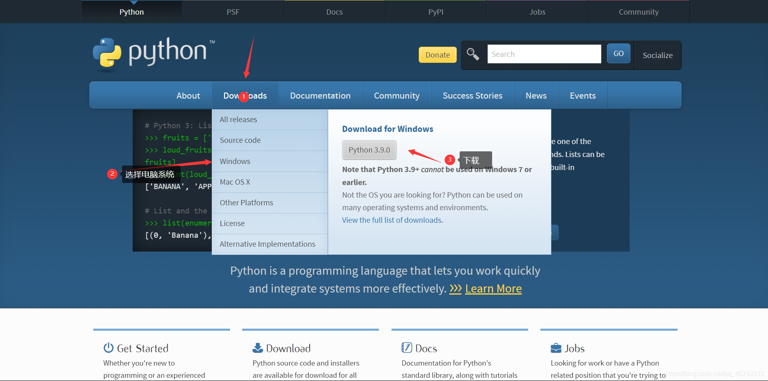The height and width of the screenshot is (381, 768).
Task: Switch to the Docs top tab
Action: [x=334, y=12]
